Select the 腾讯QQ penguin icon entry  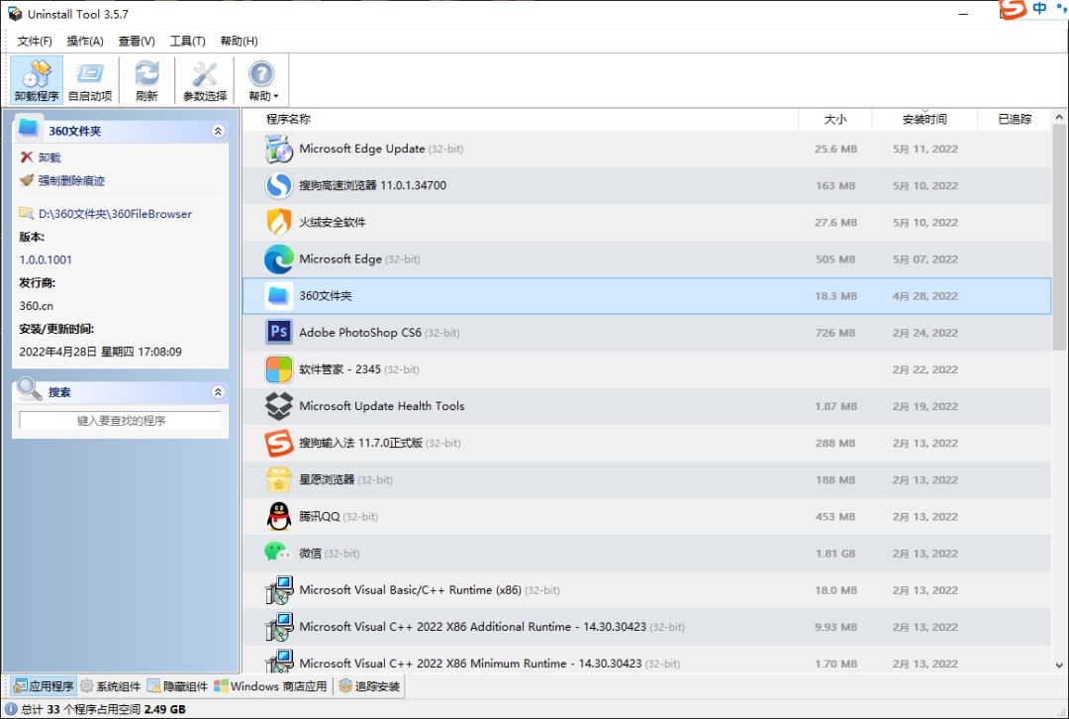coord(279,517)
